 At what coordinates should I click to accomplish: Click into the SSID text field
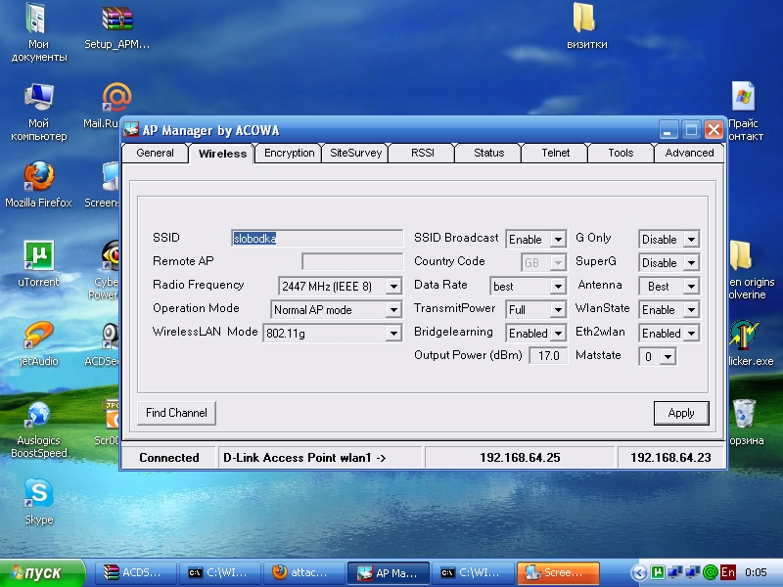click(x=317, y=238)
